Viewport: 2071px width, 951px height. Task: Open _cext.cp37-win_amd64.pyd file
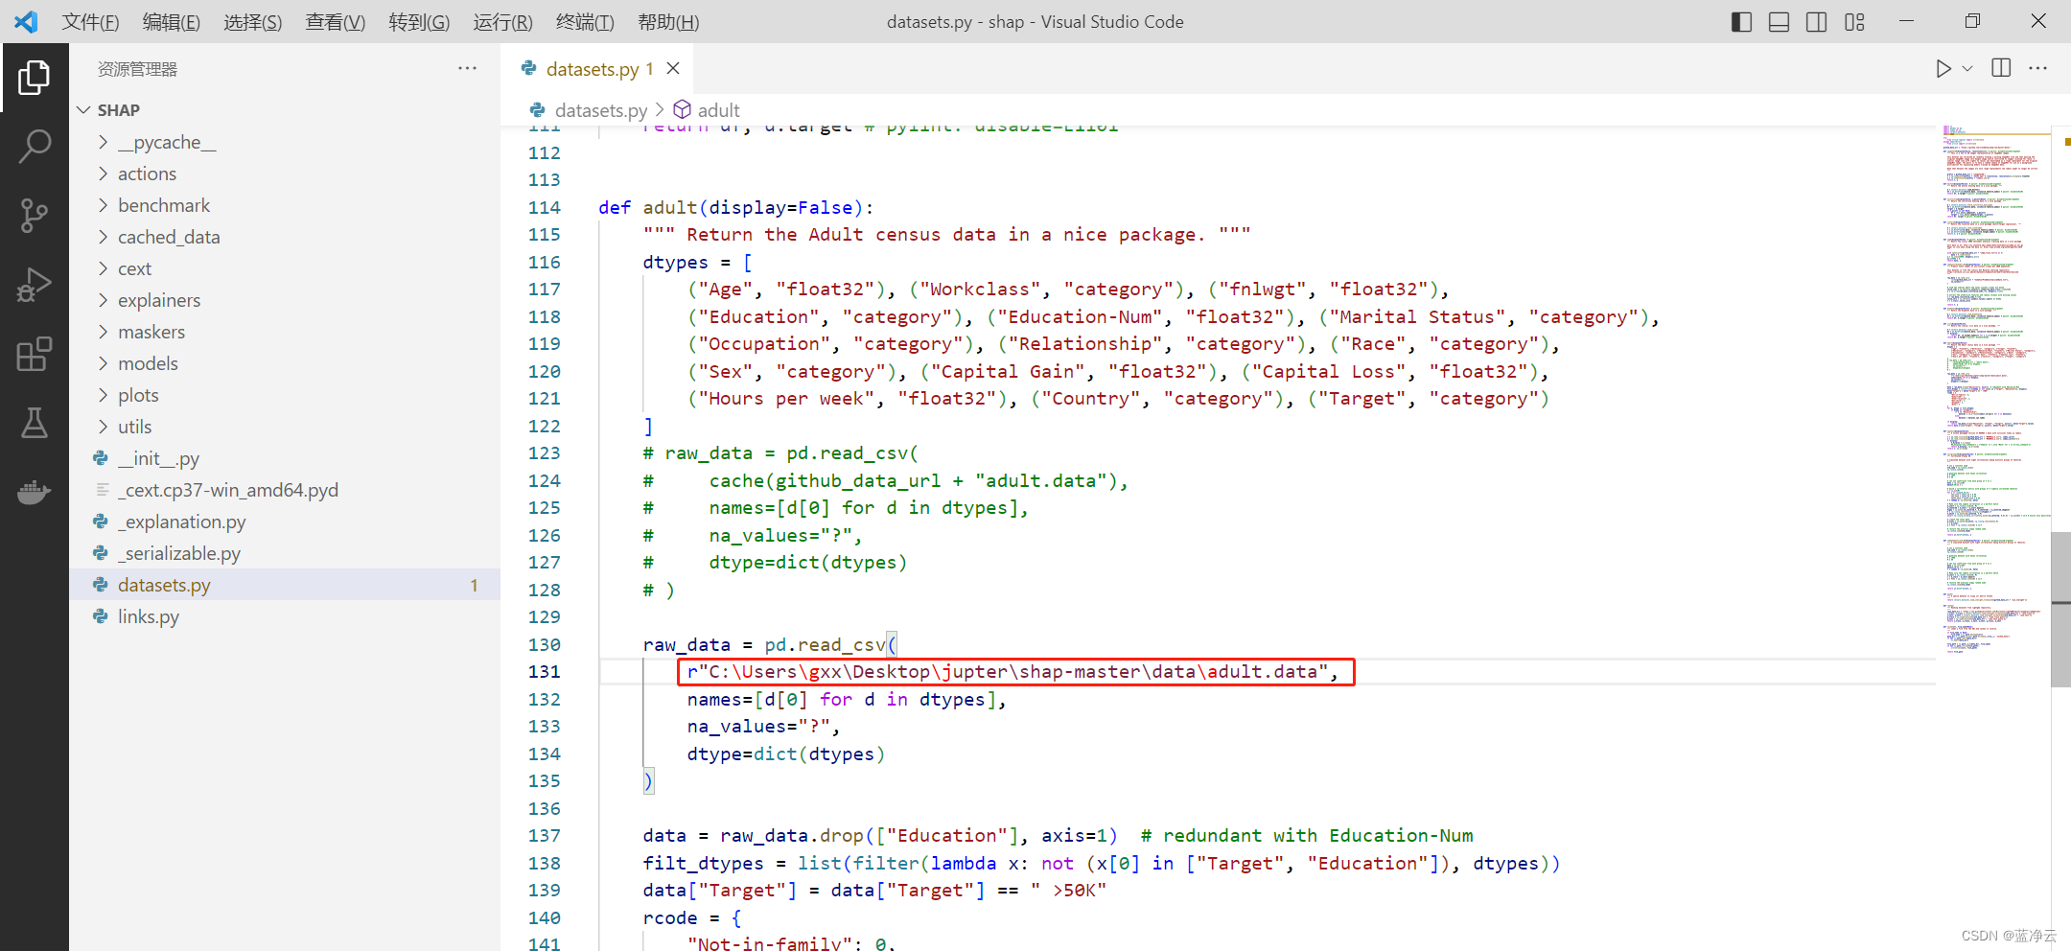pyautogui.click(x=285, y=490)
